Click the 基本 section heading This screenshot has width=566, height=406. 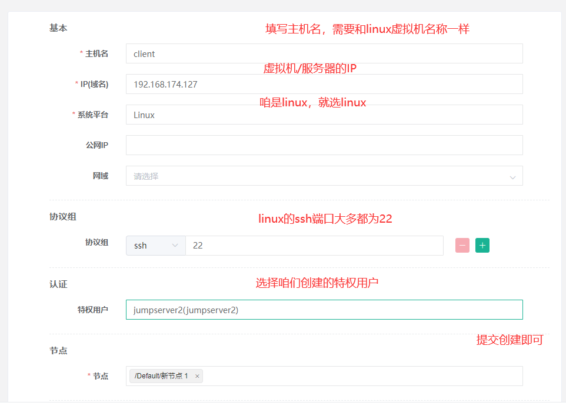pyautogui.click(x=58, y=28)
